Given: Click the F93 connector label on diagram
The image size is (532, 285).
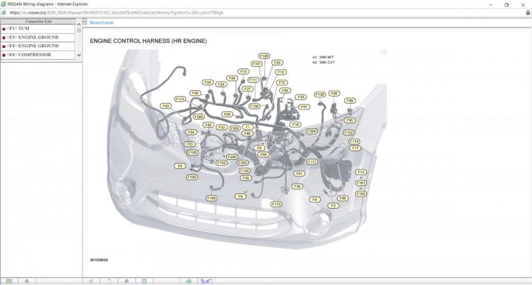Looking at the screenshot, I should [165, 106].
